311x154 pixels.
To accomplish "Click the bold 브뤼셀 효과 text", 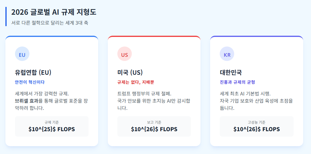I will pyautogui.click(x=27, y=101).
